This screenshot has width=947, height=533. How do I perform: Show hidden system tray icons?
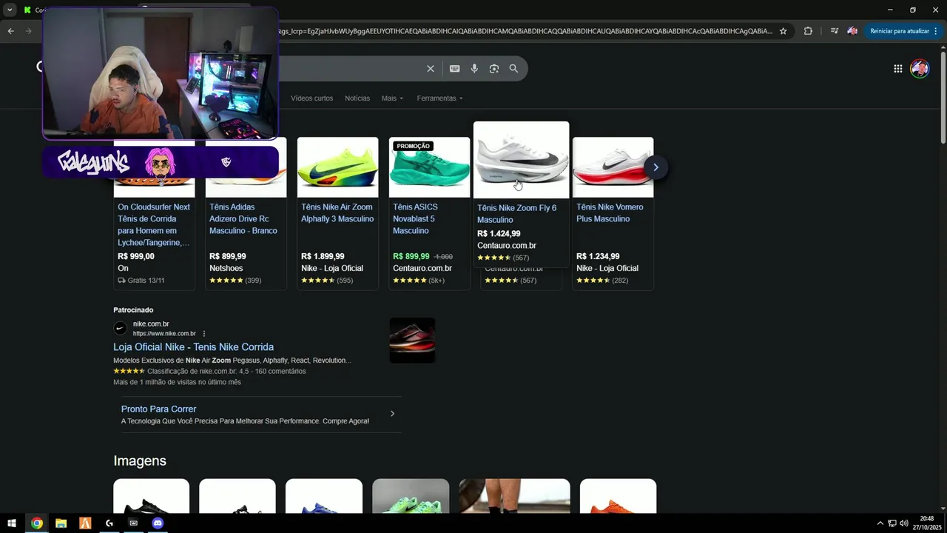tap(880, 523)
